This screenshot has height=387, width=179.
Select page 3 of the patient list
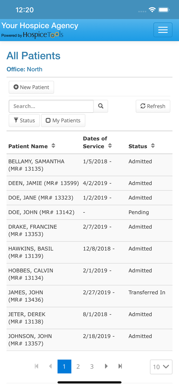pyautogui.click(x=92, y=366)
